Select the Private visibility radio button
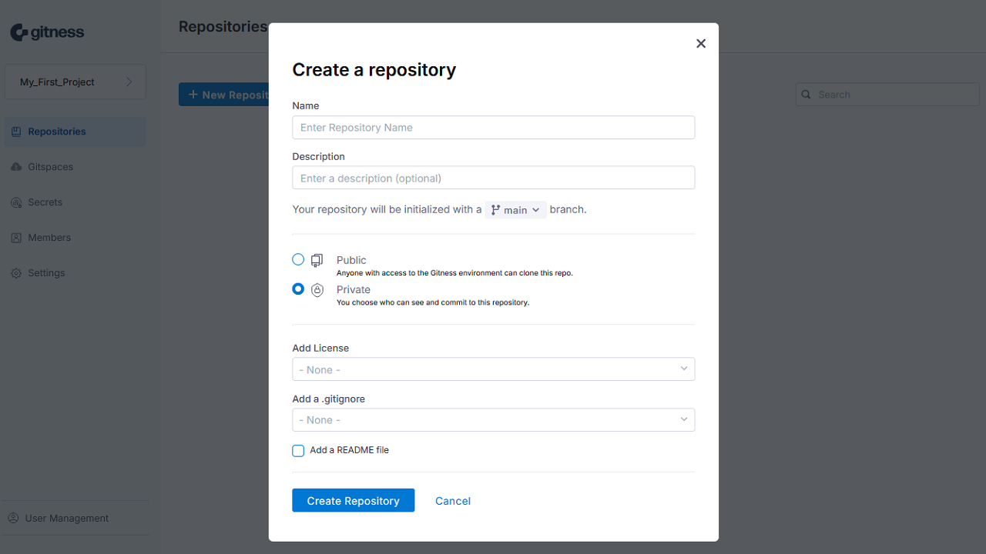The width and height of the screenshot is (986, 554). click(x=298, y=289)
